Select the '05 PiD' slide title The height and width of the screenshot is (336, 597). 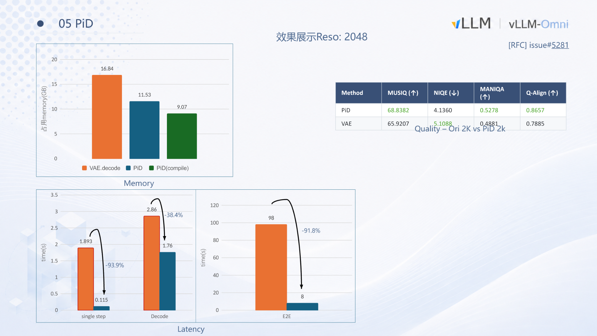(x=76, y=24)
